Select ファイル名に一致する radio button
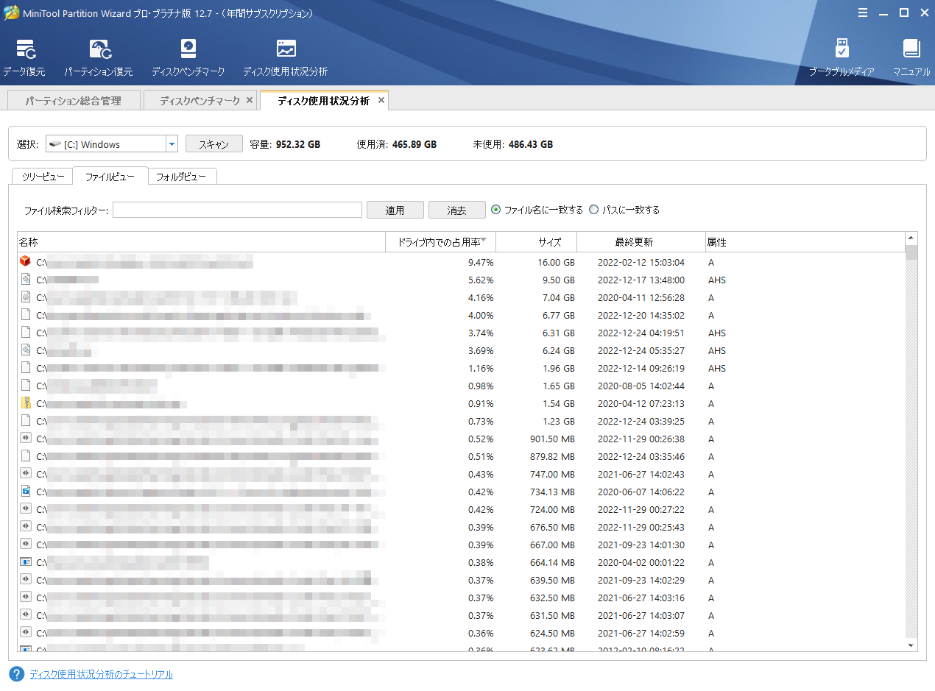The width and height of the screenshot is (935, 691). [x=495, y=210]
